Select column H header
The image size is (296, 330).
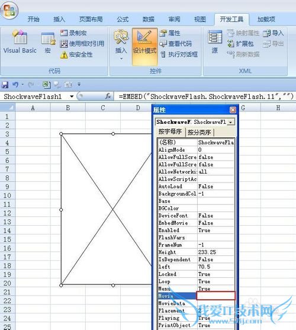click(278, 108)
